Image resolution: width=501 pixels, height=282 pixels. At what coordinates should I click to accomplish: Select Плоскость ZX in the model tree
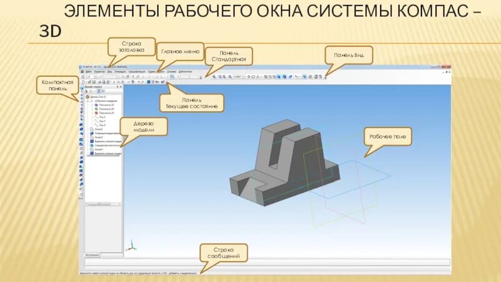pyautogui.click(x=104, y=109)
